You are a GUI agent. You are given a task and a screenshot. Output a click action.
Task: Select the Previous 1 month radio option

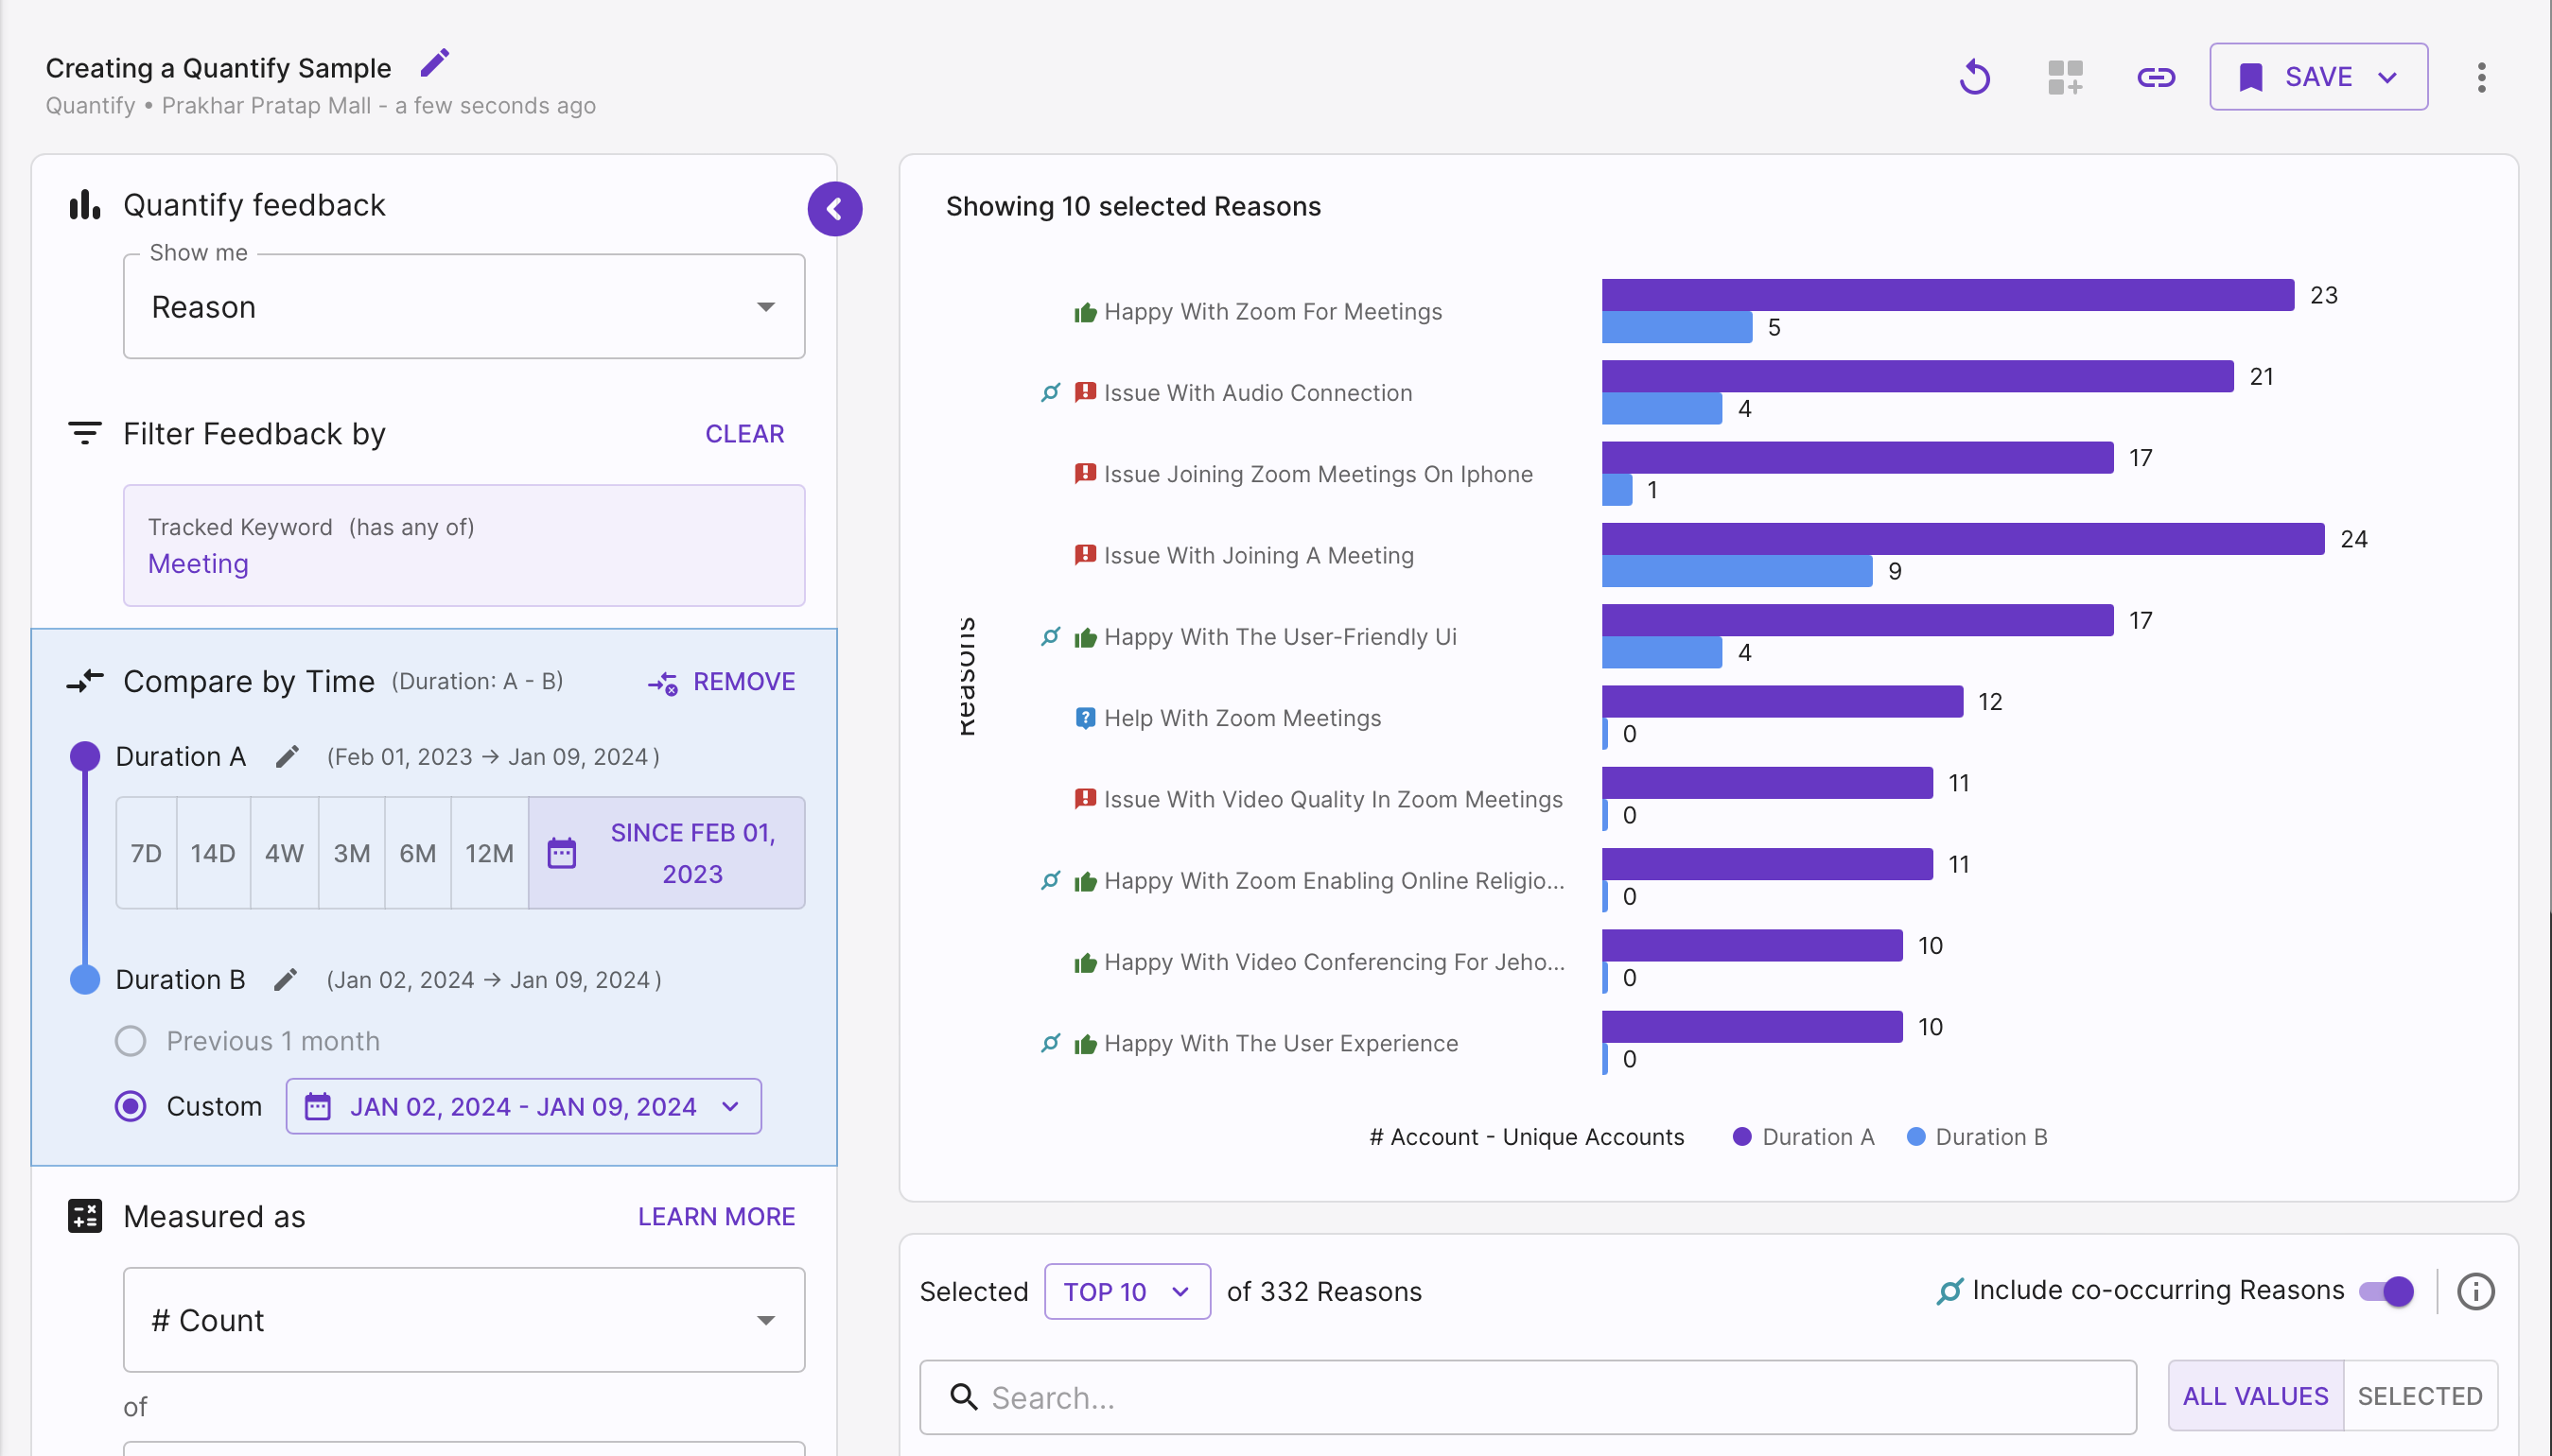click(130, 1041)
